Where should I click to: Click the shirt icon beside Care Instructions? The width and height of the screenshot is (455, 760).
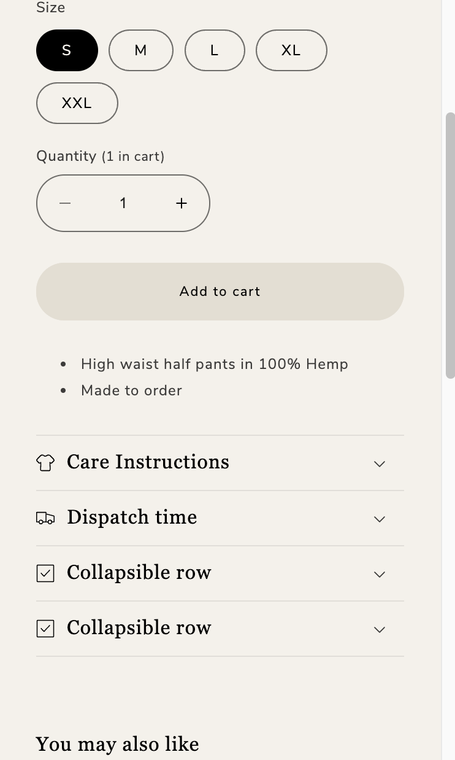point(45,463)
